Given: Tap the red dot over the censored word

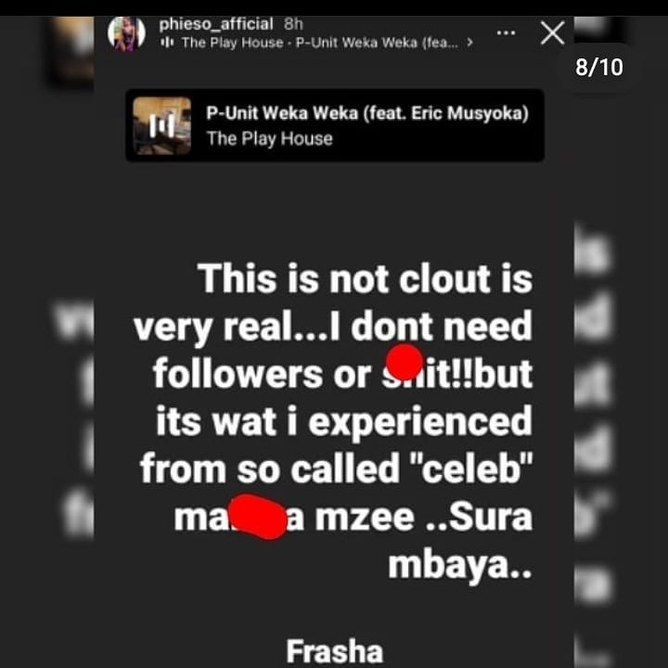Looking at the screenshot, I should 405,362.
